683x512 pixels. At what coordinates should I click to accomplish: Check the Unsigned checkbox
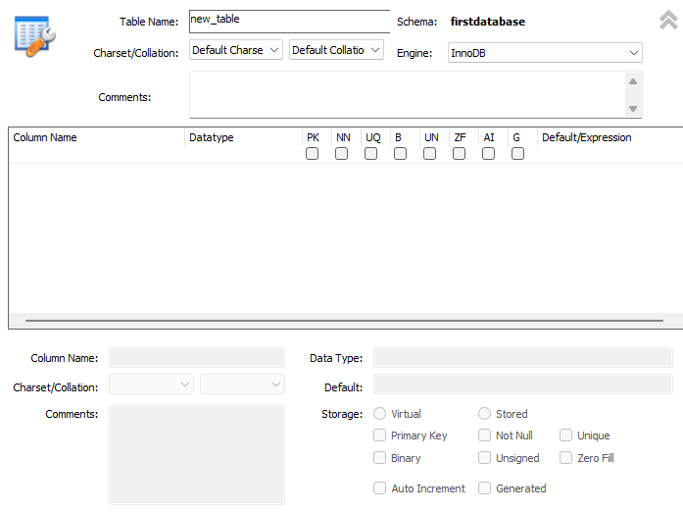pyautogui.click(x=484, y=457)
